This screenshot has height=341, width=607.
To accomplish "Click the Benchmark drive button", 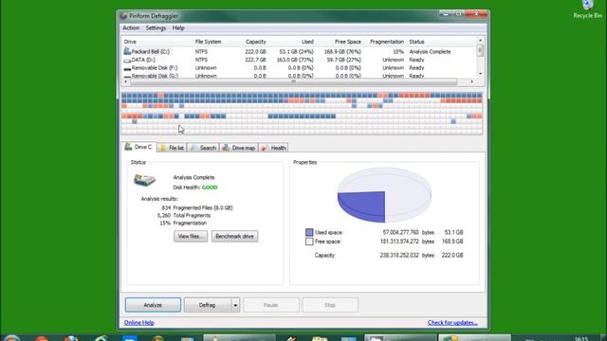I will click(234, 236).
